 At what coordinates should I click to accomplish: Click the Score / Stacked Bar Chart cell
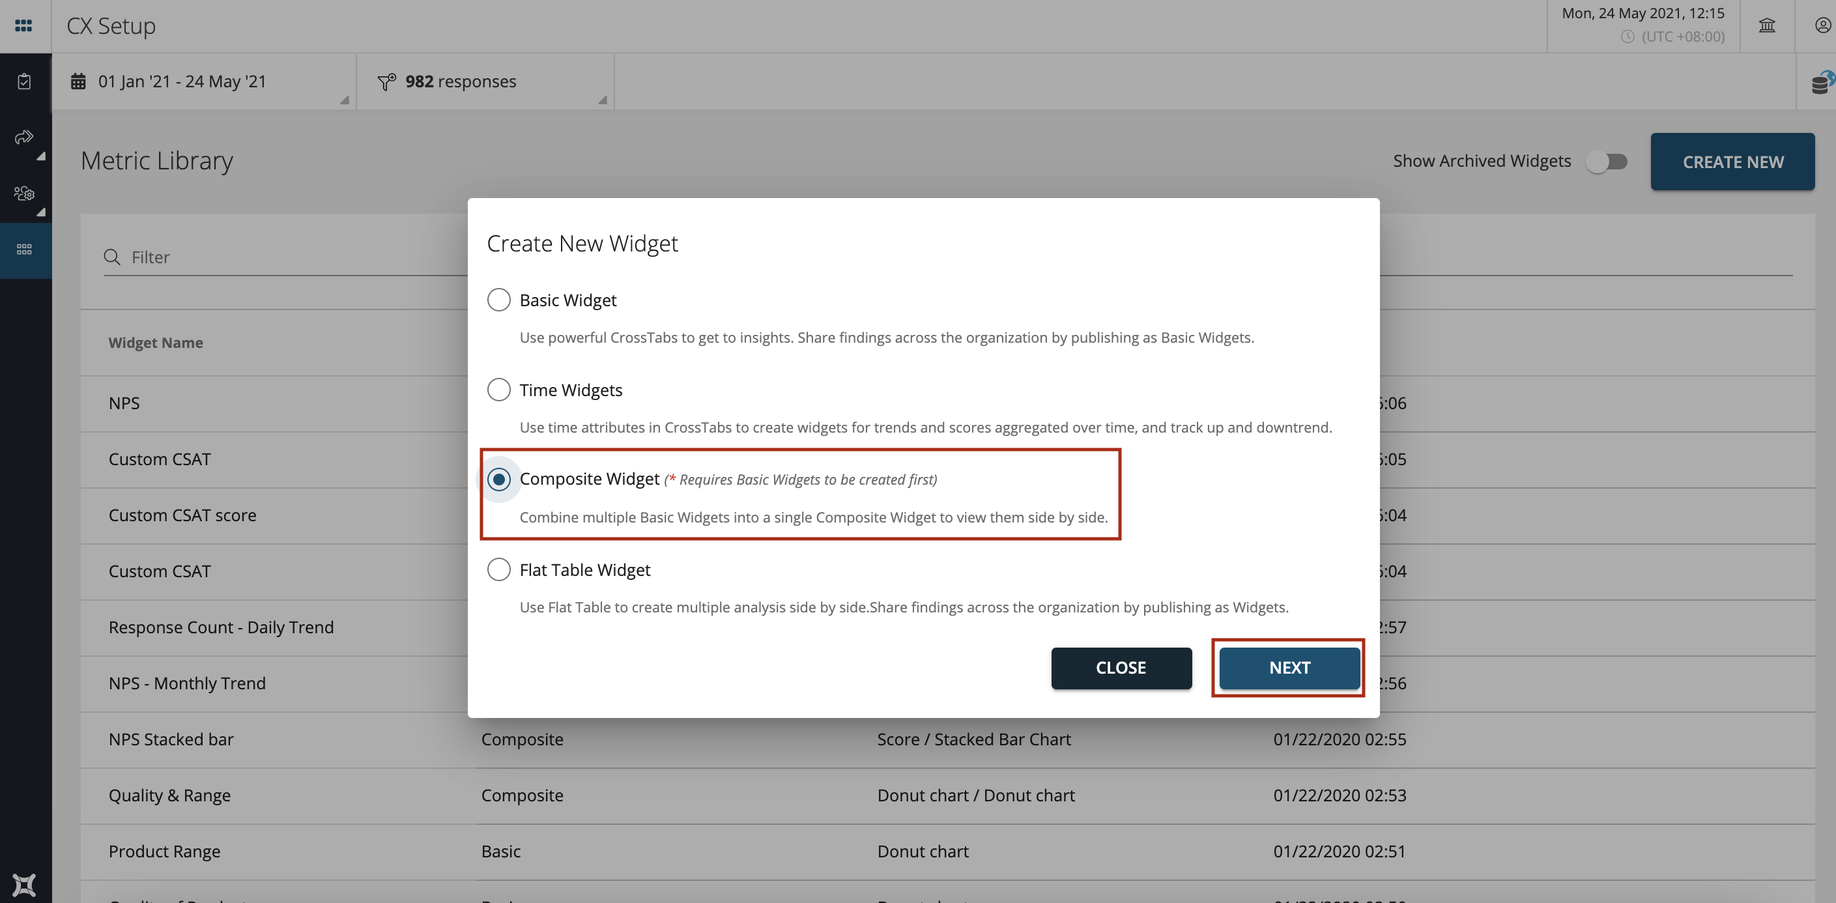973,739
